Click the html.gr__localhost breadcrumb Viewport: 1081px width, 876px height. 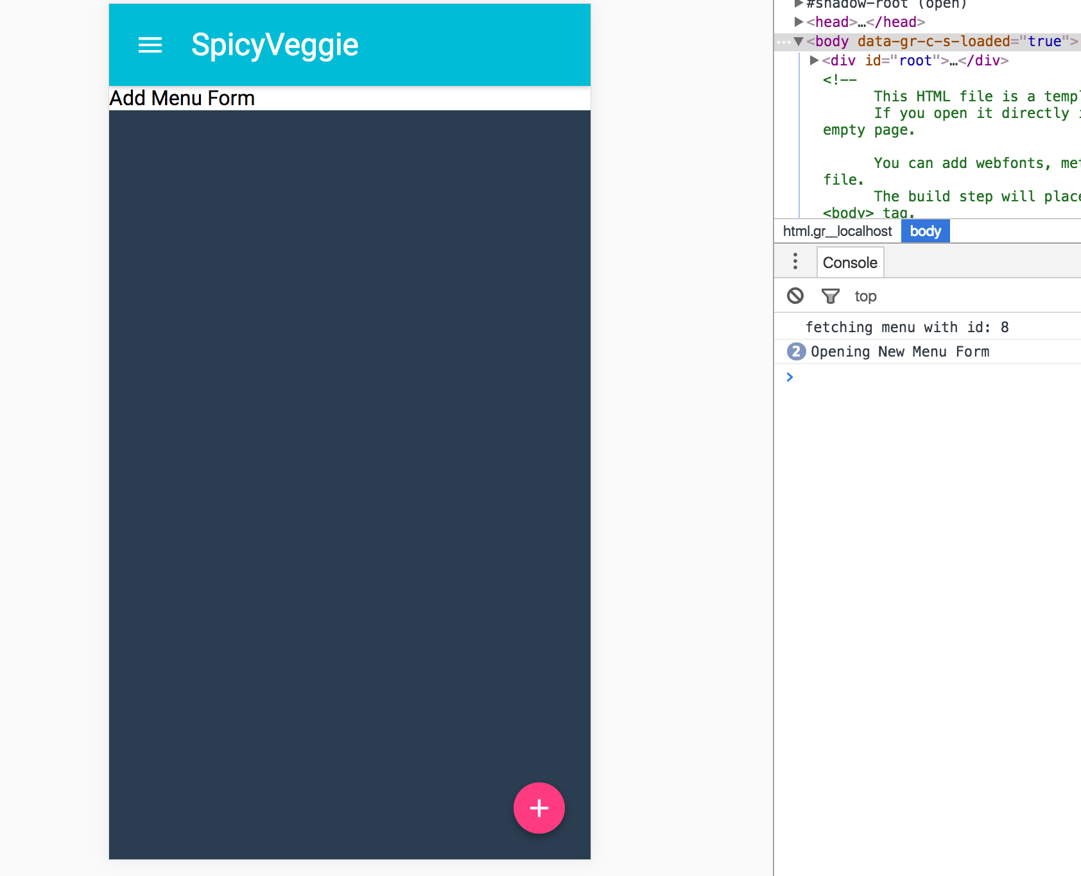(x=836, y=231)
